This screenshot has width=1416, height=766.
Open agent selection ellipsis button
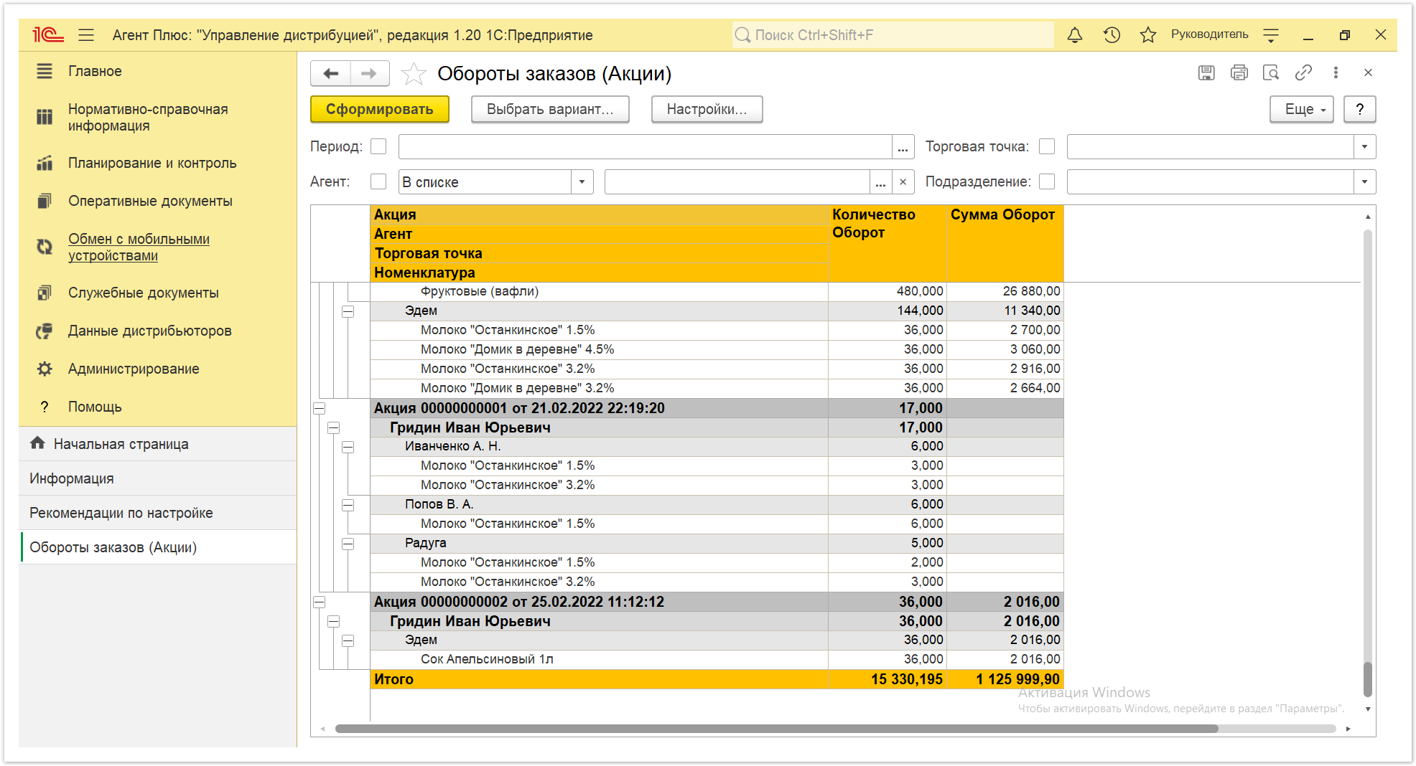point(880,181)
